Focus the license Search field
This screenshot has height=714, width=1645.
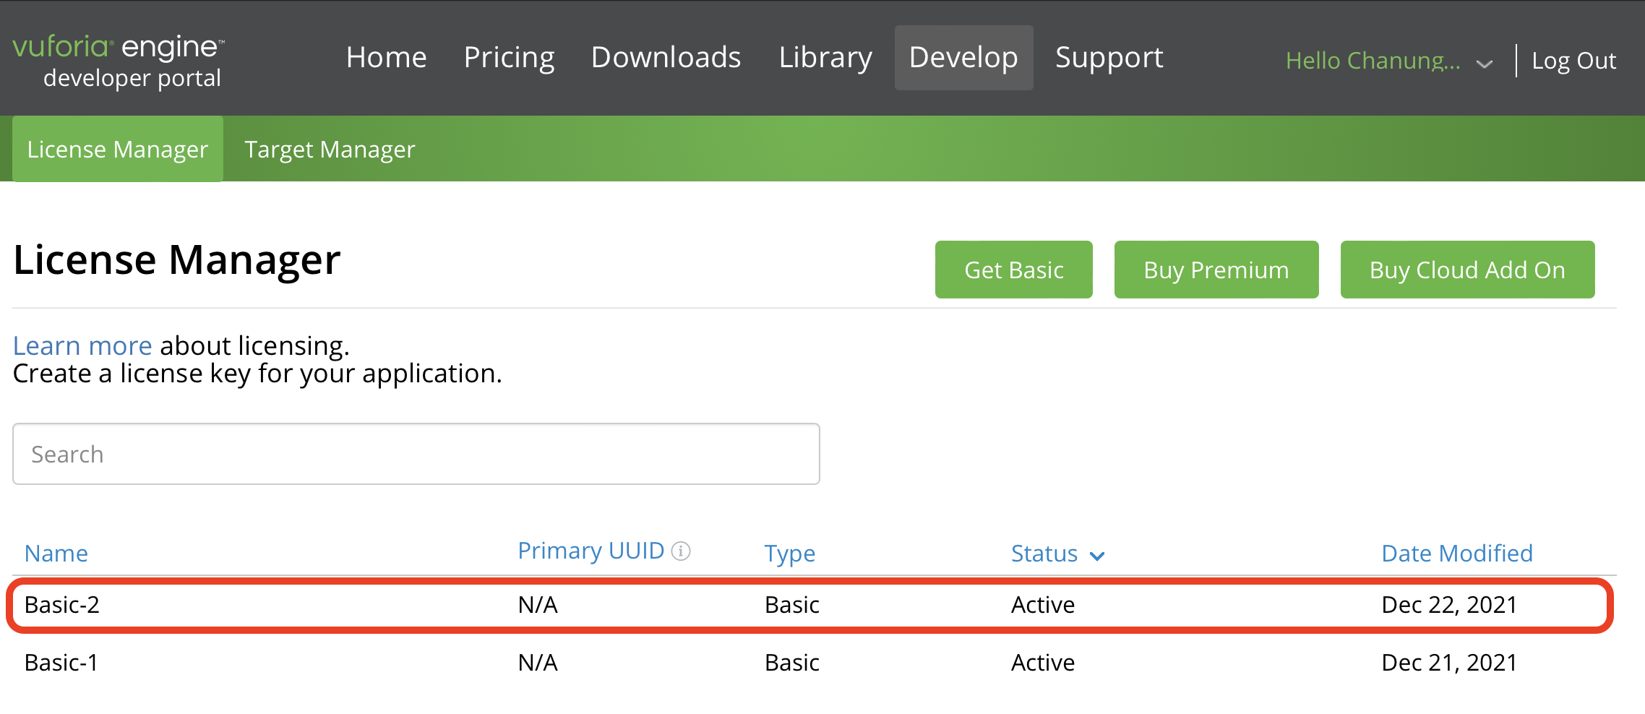pyautogui.click(x=416, y=454)
